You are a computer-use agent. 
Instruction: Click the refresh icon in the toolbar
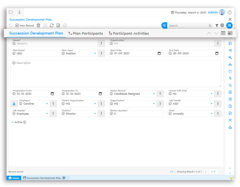coord(52,25)
